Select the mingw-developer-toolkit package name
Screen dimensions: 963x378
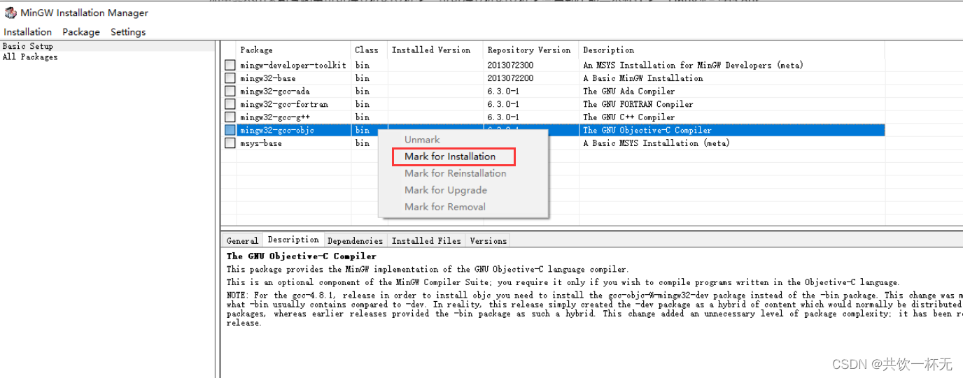(293, 65)
